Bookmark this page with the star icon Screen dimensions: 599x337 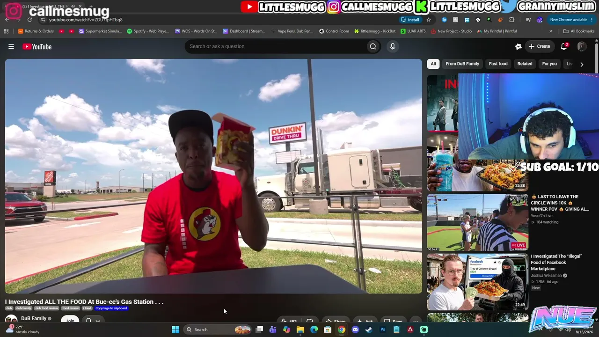click(429, 20)
